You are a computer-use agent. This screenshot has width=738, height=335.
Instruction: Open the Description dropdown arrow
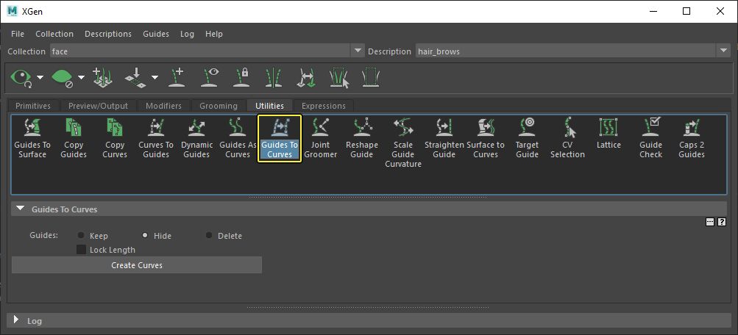coord(723,51)
